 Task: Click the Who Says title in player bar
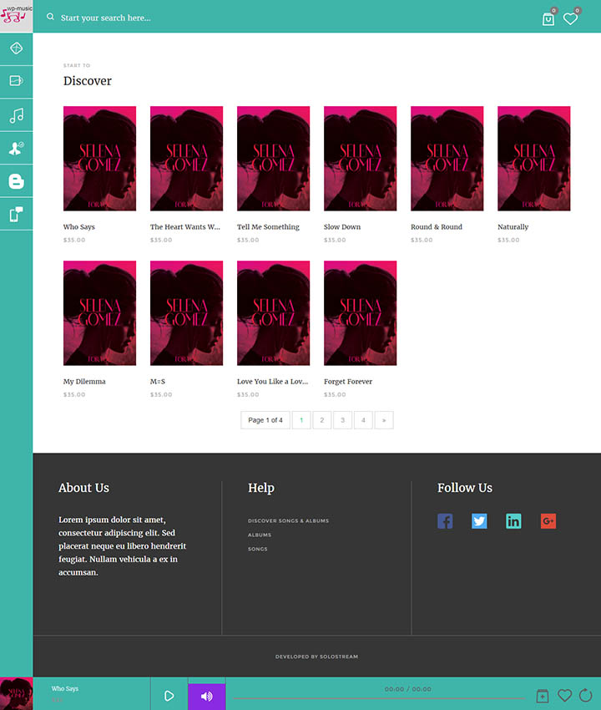click(65, 689)
